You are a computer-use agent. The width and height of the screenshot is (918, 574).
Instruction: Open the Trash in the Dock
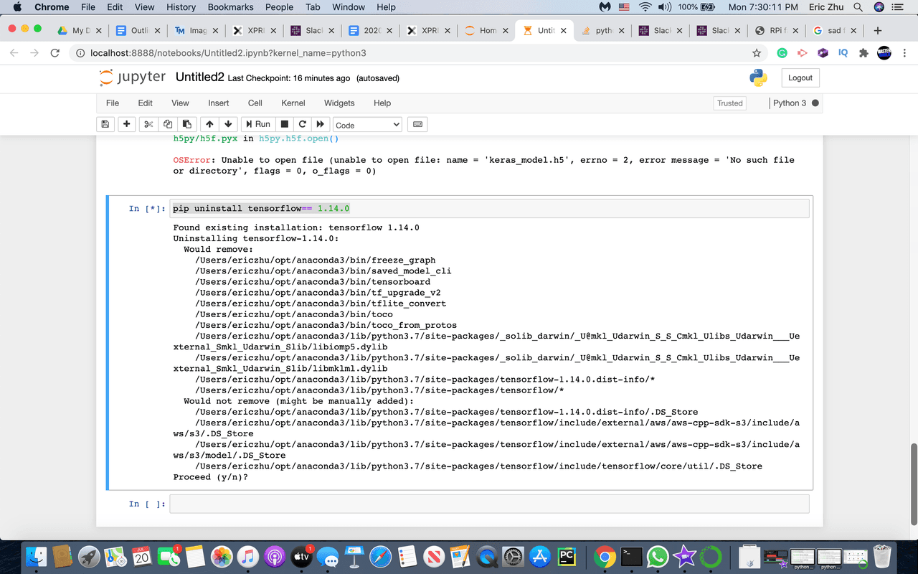click(882, 557)
